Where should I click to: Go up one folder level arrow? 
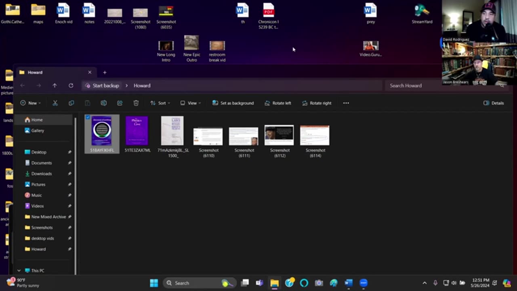click(55, 86)
